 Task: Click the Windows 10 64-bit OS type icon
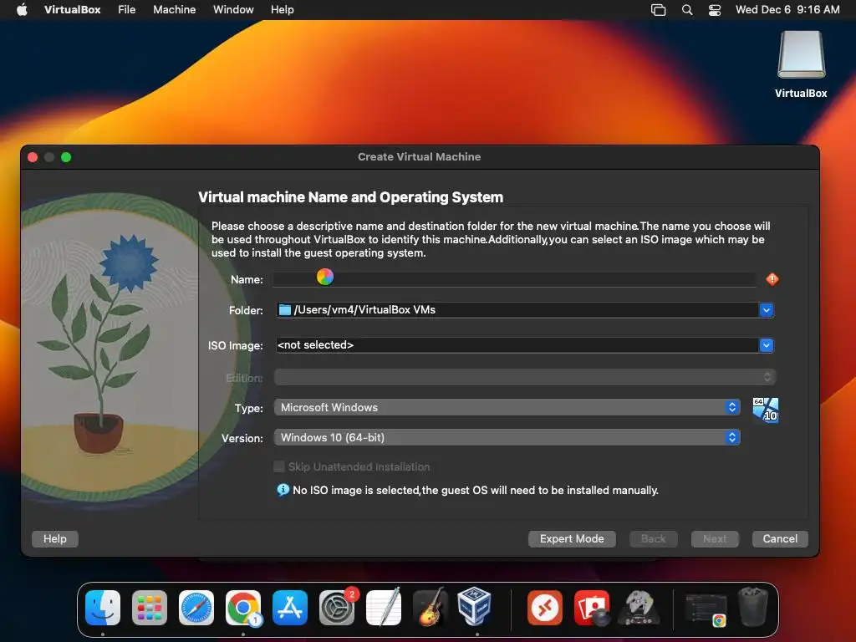pos(766,410)
